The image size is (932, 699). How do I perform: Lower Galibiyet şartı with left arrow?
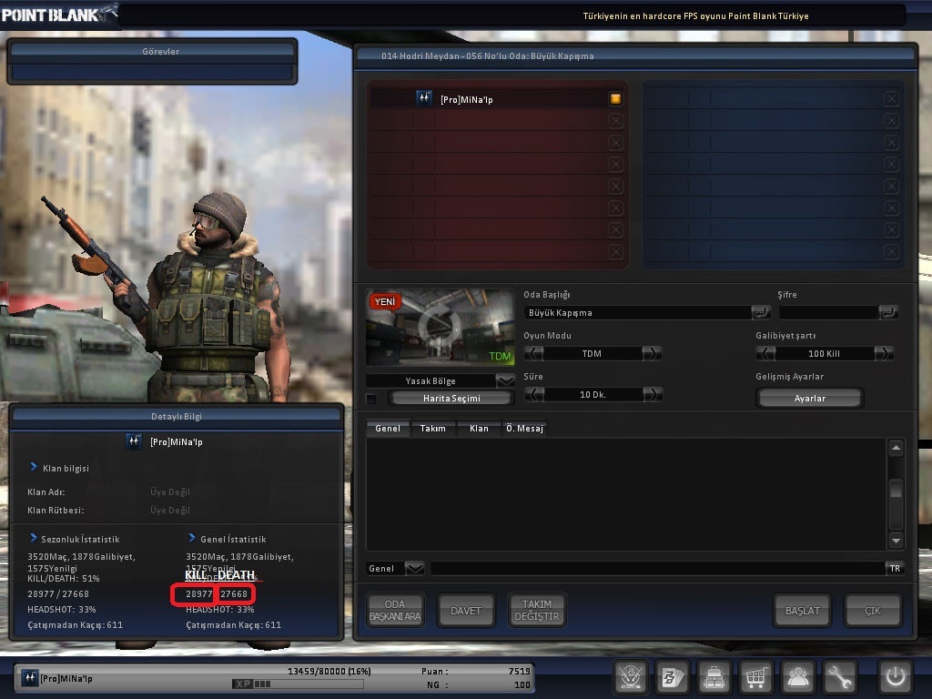coord(765,354)
